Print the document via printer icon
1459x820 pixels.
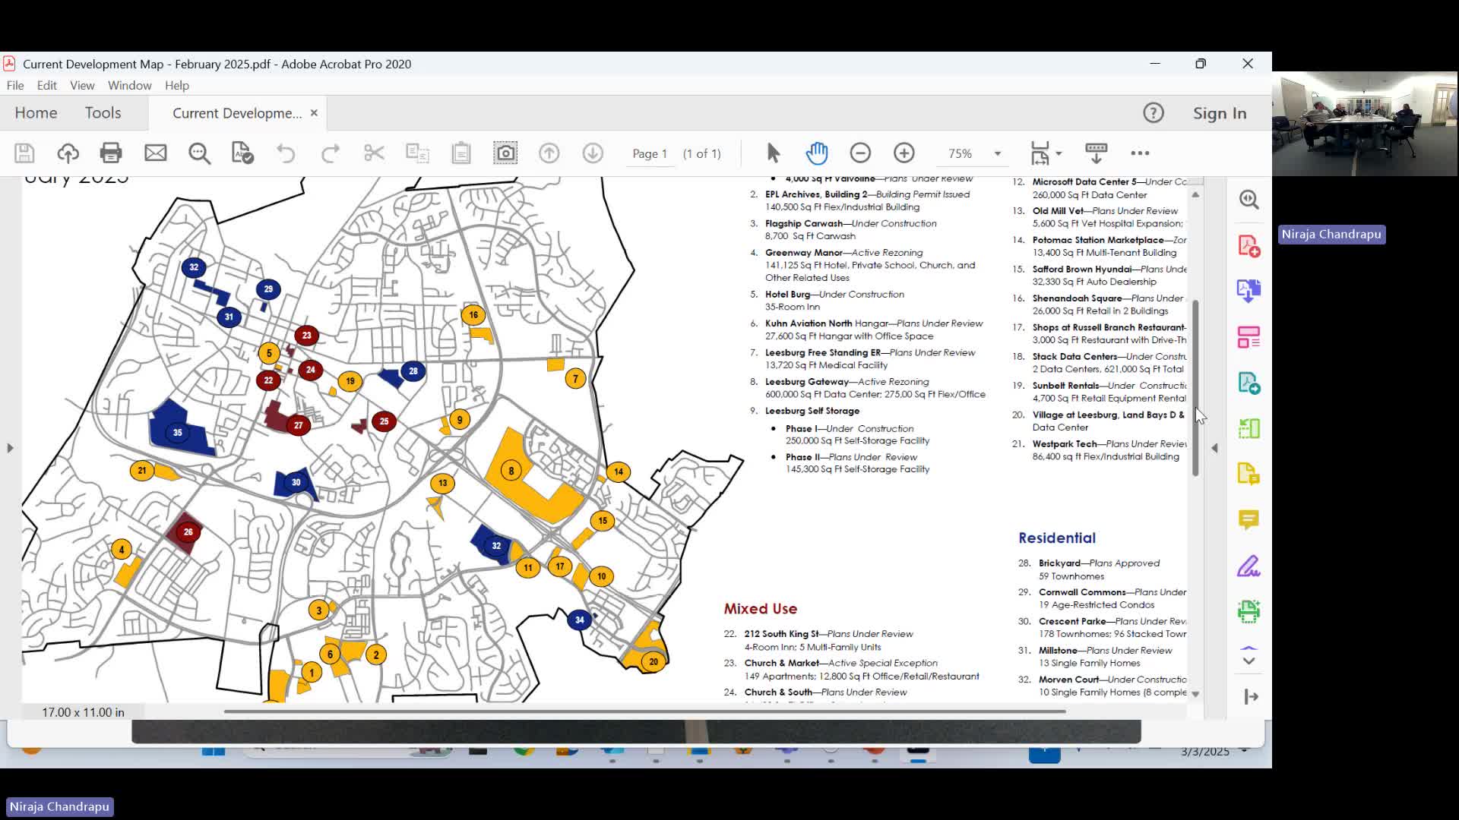pyautogui.click(x=111, y=153)
